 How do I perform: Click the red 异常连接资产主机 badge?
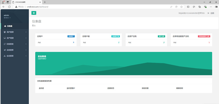[204, 36]
